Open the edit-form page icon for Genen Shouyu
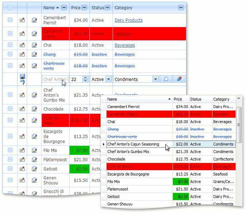 34,180
